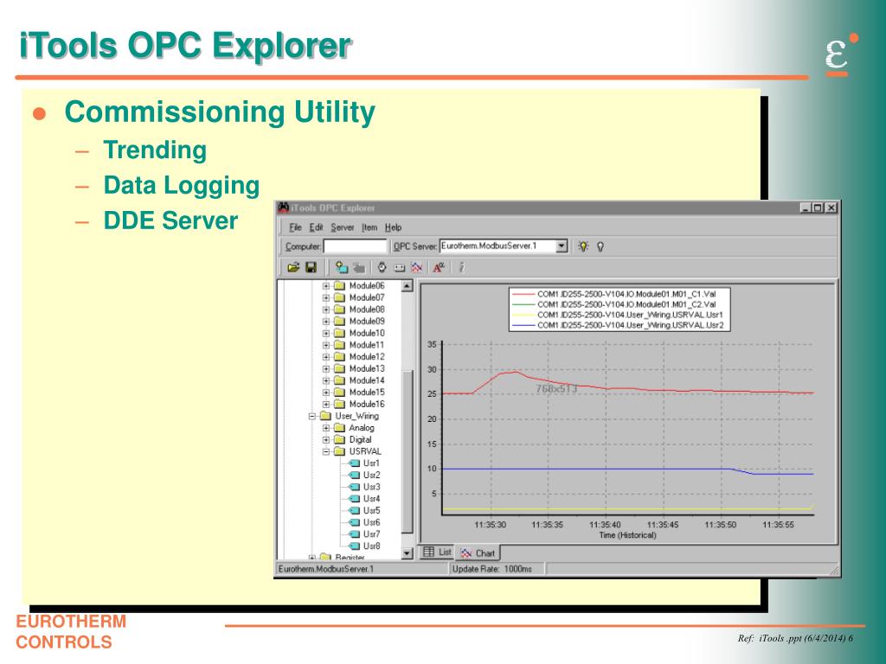
Task: Select Module14 in the tree
Action: coord(367,380)
